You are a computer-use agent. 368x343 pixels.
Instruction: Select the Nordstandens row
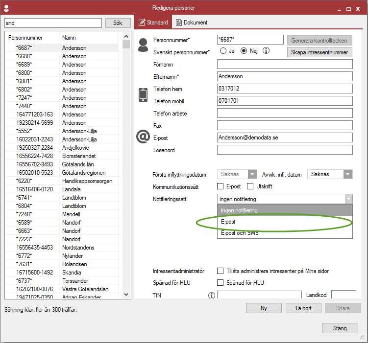coord(62,248)
